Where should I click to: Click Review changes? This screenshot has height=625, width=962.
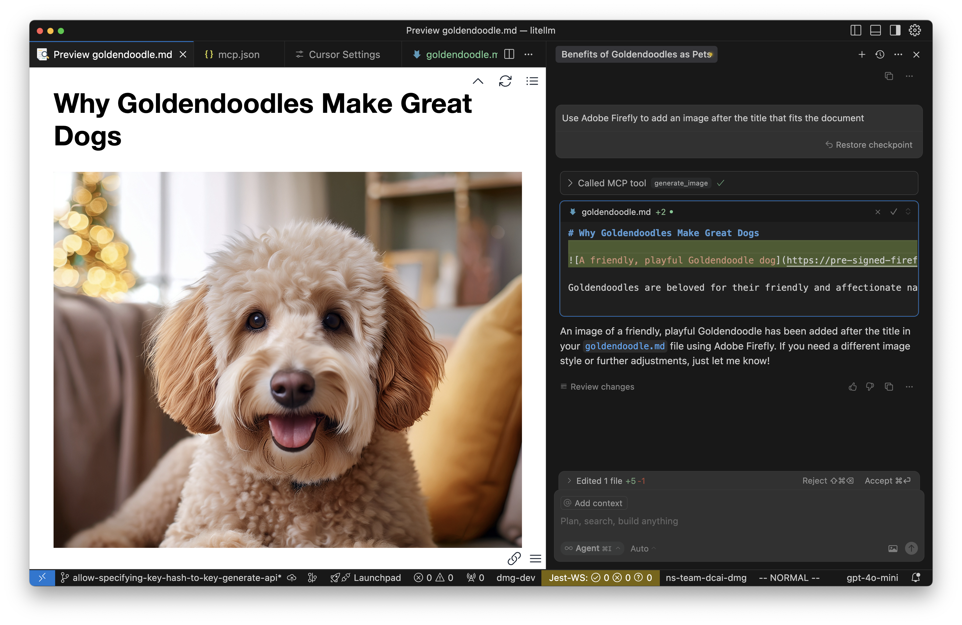tap(597, 387)
